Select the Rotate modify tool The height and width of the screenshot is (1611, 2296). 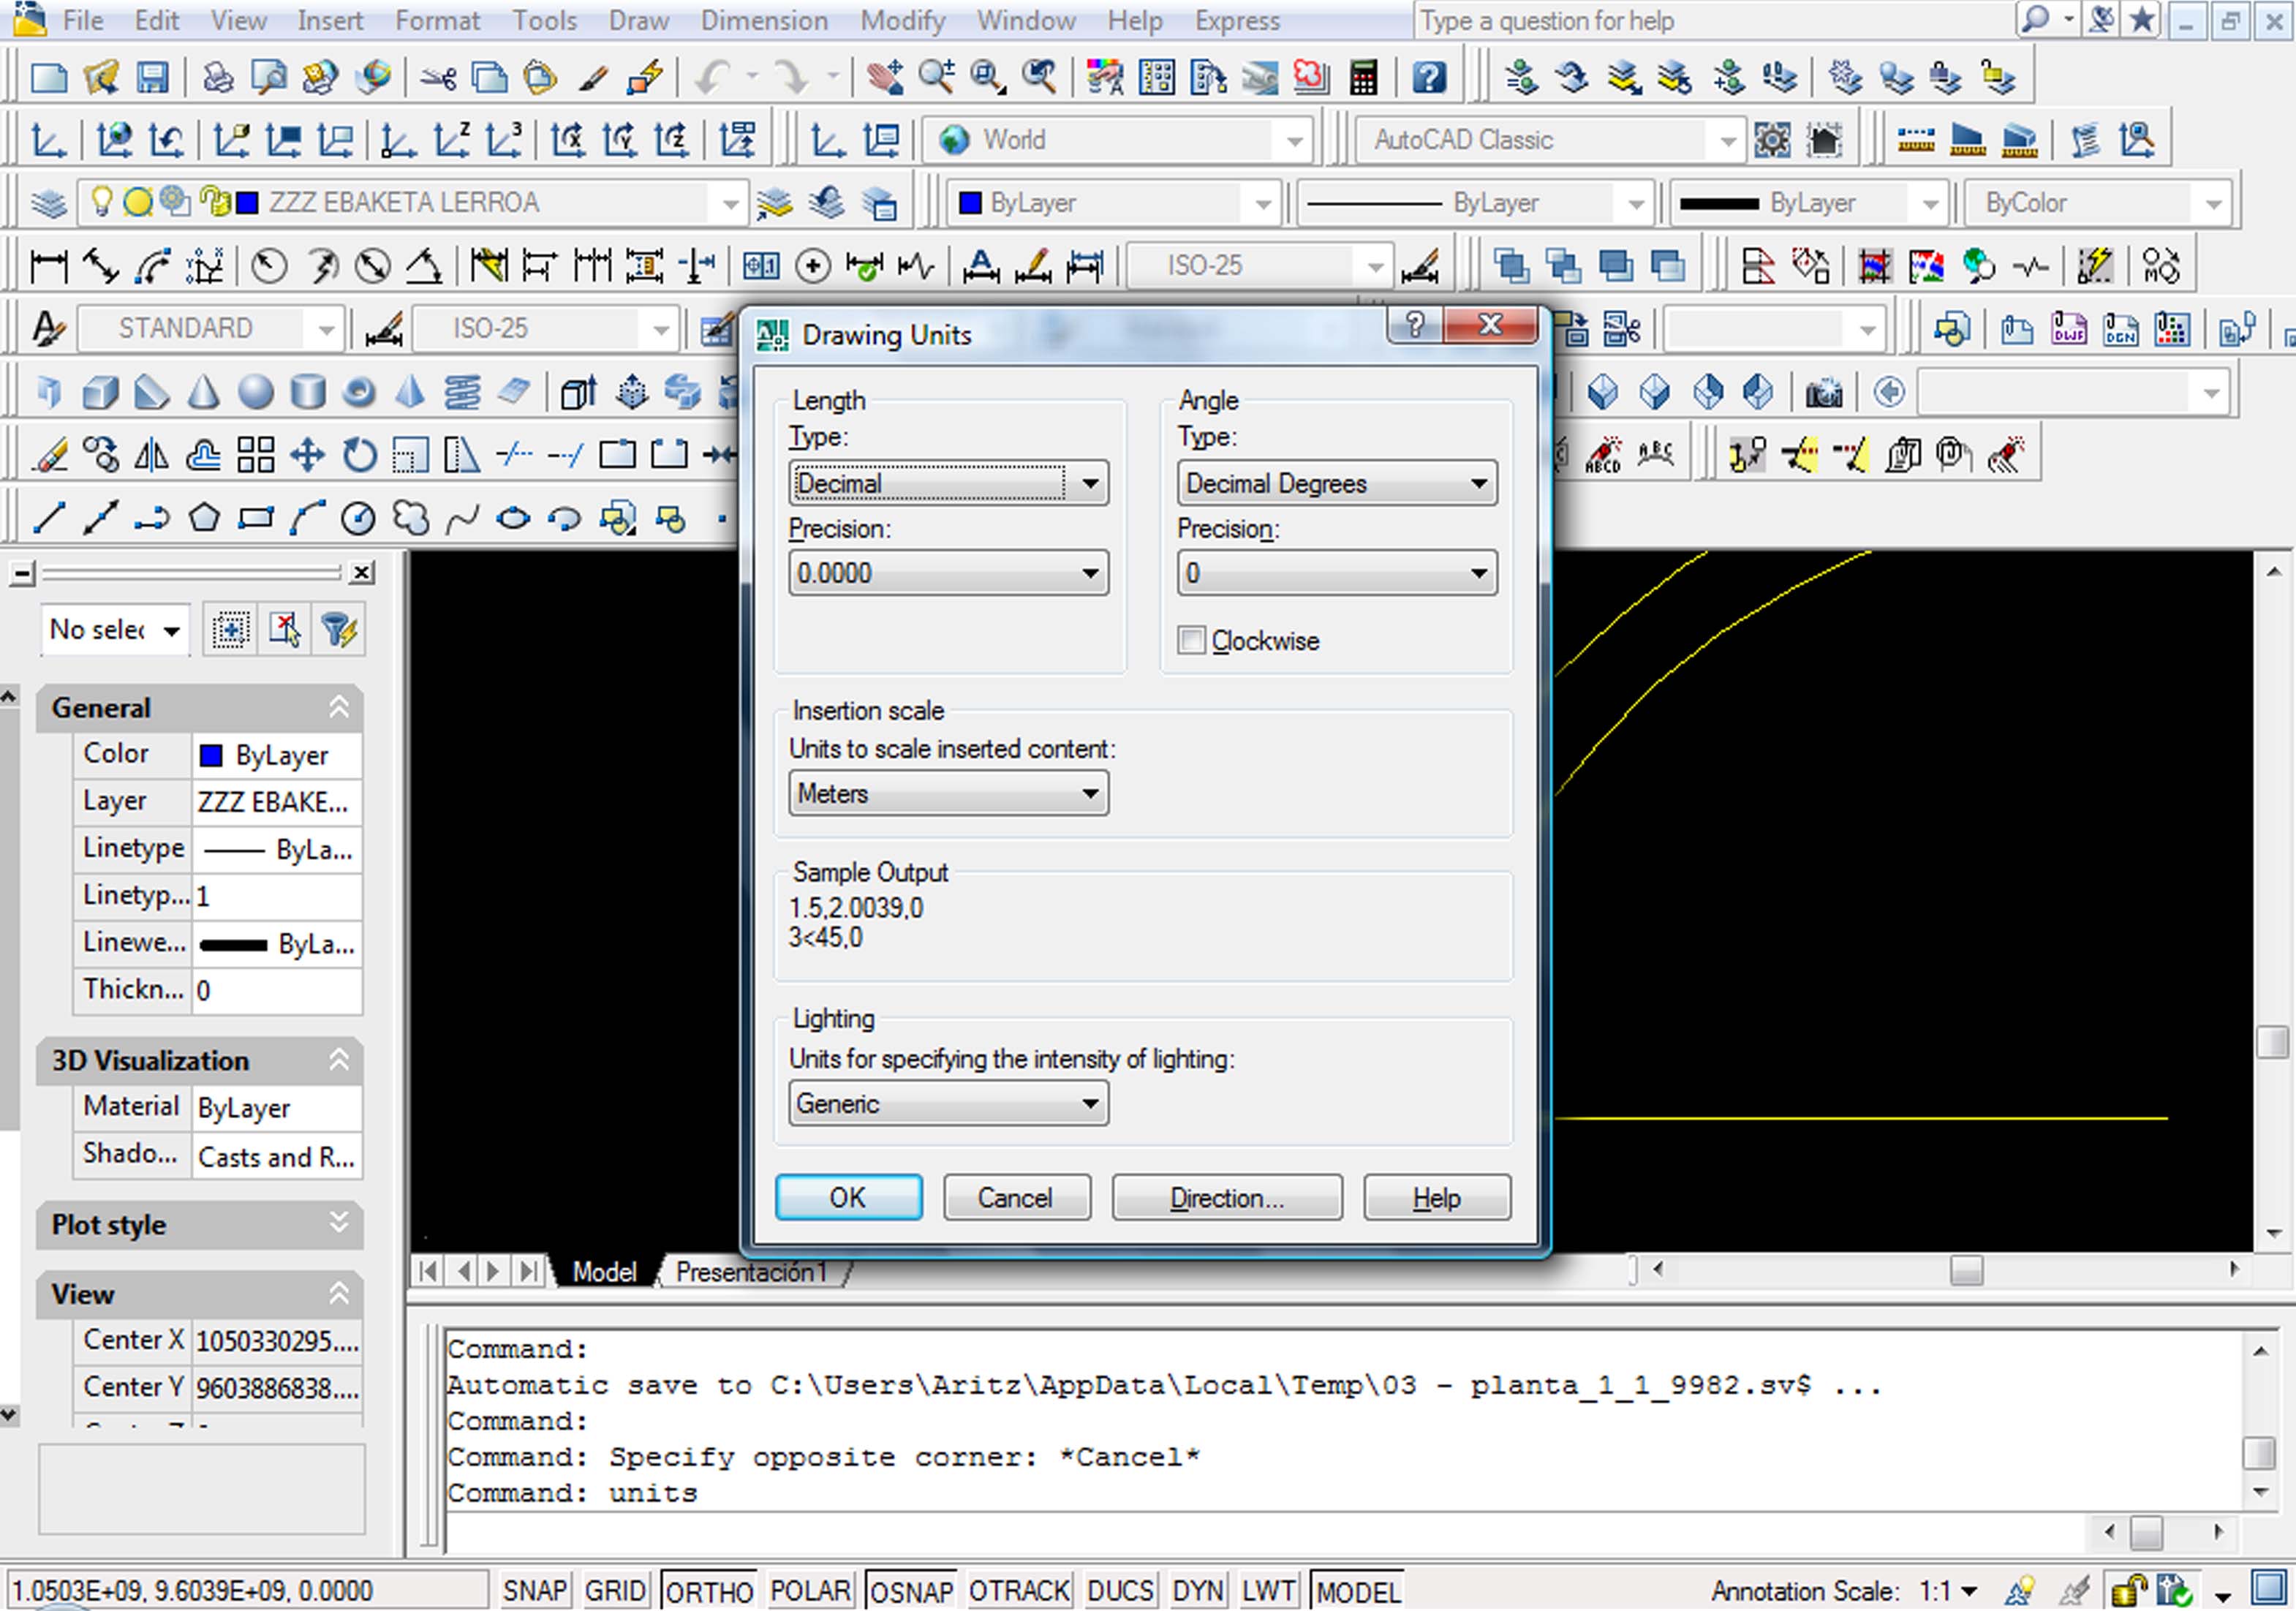coord(359,456)
